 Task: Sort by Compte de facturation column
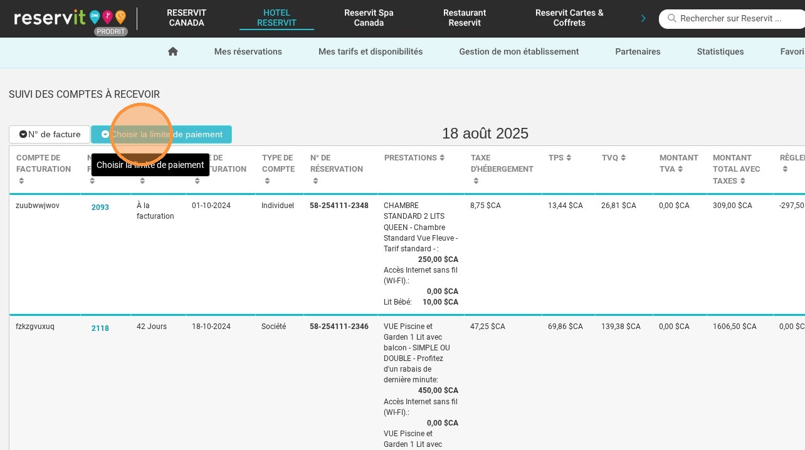click(21, 181)
